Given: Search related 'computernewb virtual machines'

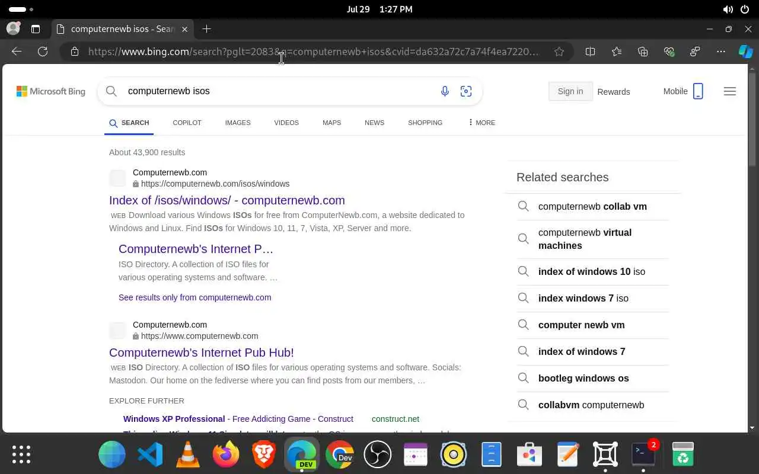Looking at the screenshot, I should [592, 239].
